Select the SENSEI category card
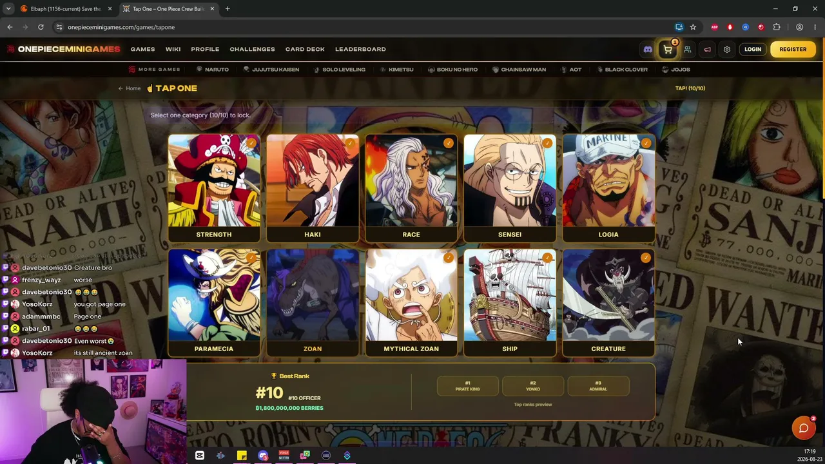Screen dimensions: 825x464 tap(510, 188)
